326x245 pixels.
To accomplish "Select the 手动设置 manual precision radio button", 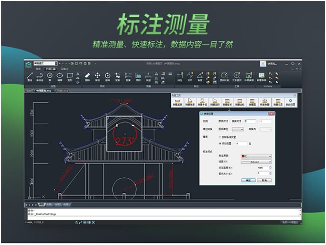I will tap(220, 143).
